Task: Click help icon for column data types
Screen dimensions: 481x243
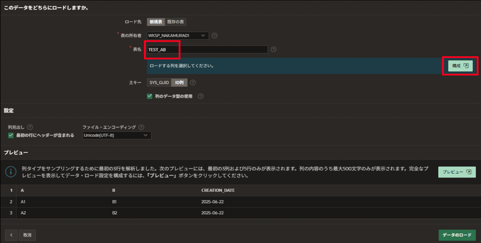Action: click(x=200, y=97)
